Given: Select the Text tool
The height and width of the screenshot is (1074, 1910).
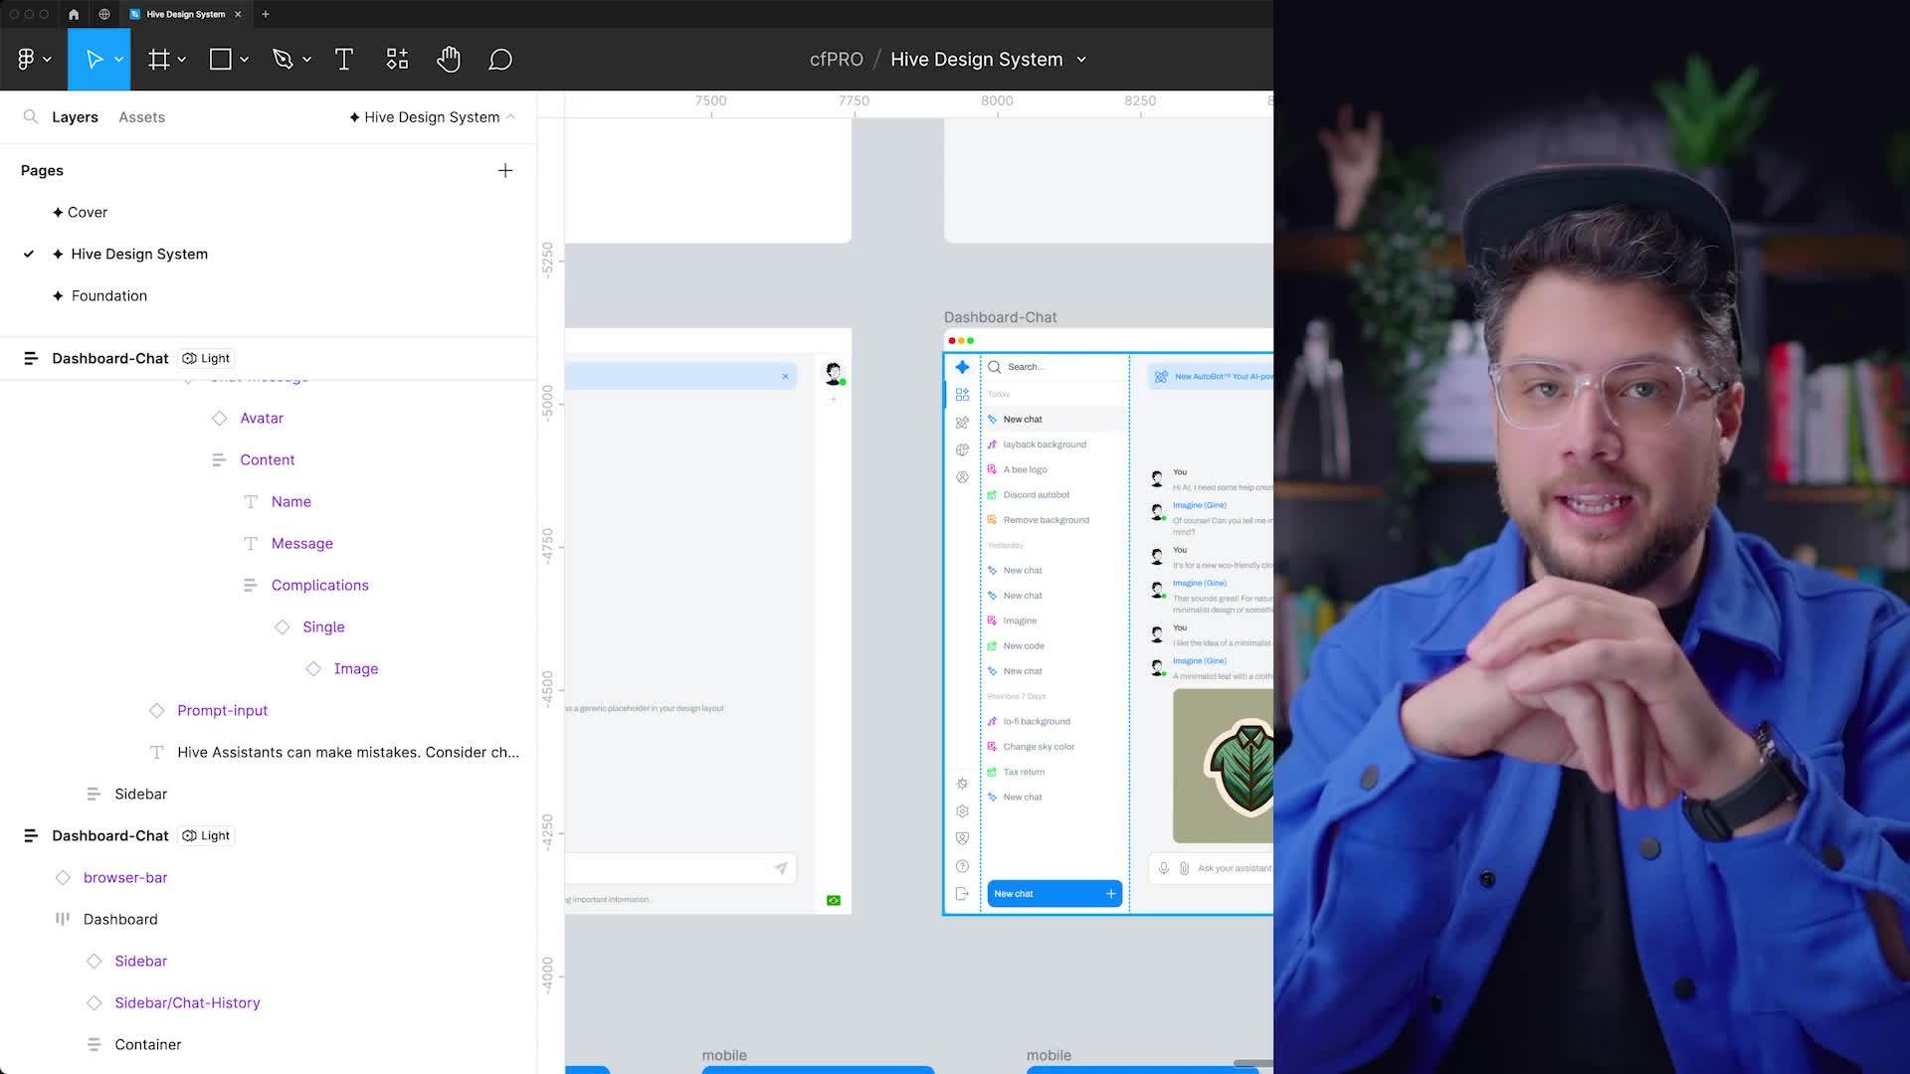Looking at the screenshot, I should point(344,60).
